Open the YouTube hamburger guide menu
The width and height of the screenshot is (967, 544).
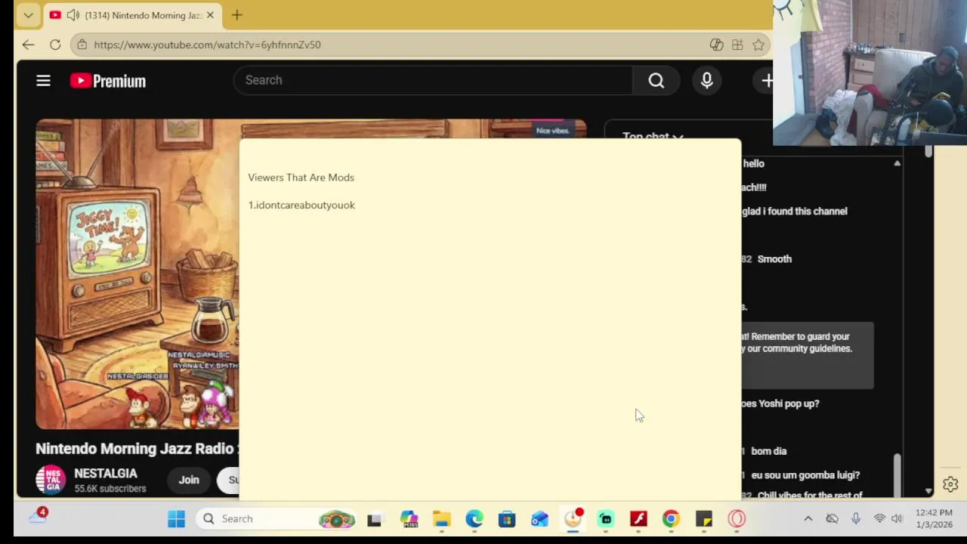[x=43, y=80]
